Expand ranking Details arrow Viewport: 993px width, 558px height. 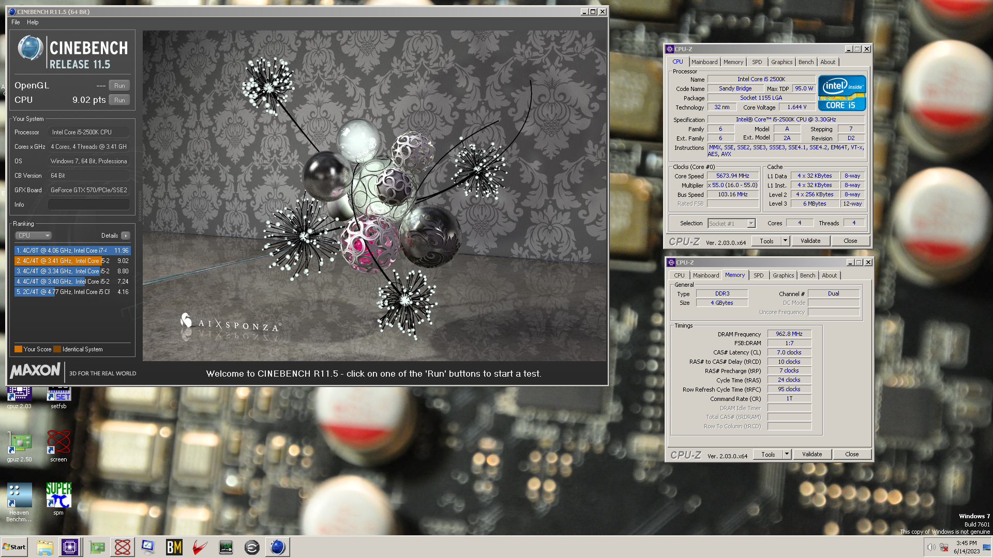pos(125,236)
